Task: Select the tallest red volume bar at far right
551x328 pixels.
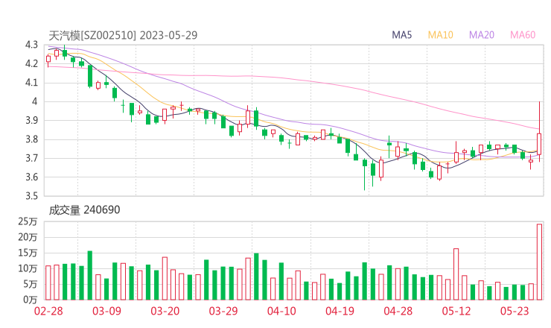Action: coord(539,262)
